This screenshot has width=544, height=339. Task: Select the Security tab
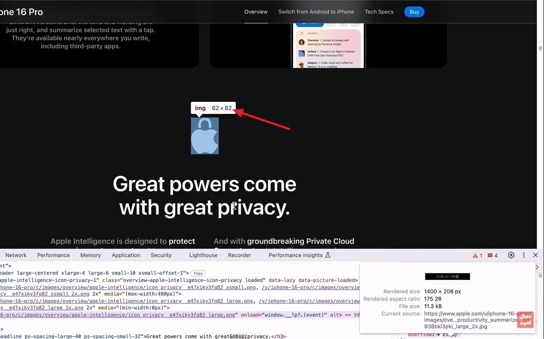[x=161, y=255]
